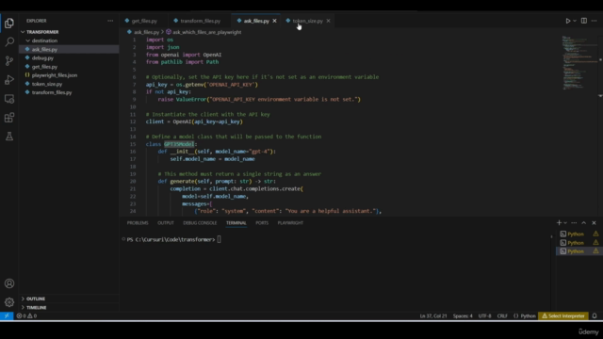This screenshot has width=603, height=339.
Task: Run Python file with play button
Action: pyautogui.click(x=567, y=21)
